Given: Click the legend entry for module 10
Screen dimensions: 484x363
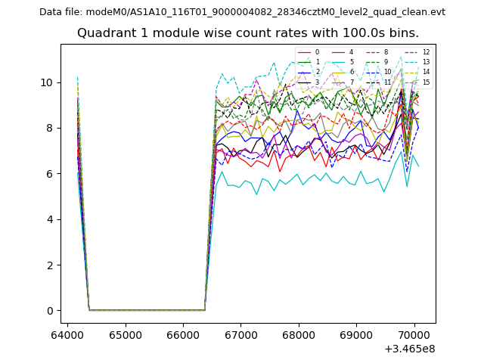Looking at the screenshot, I should (377, 72).
